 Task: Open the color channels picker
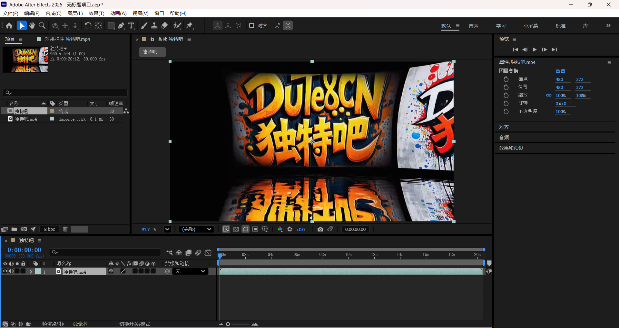(x=280, y=229)
